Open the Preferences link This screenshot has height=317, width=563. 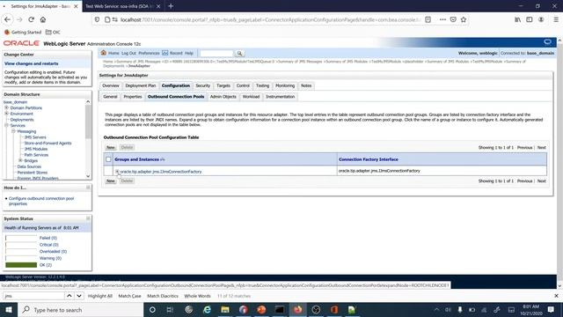click(x=149, y=53)
